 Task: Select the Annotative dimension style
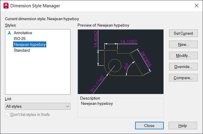click(23, 33)
